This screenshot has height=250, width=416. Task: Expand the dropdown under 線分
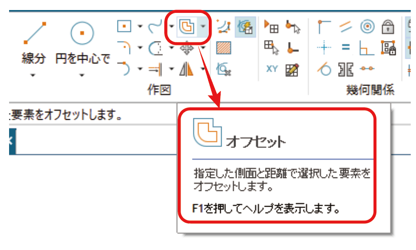[33, 75]
